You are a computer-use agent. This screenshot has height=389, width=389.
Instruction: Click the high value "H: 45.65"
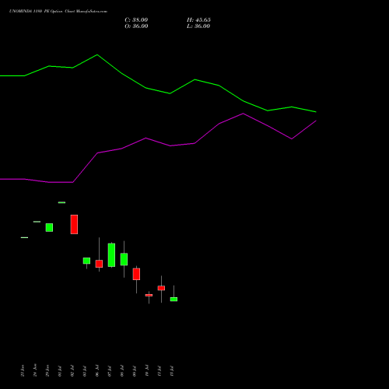198,20
